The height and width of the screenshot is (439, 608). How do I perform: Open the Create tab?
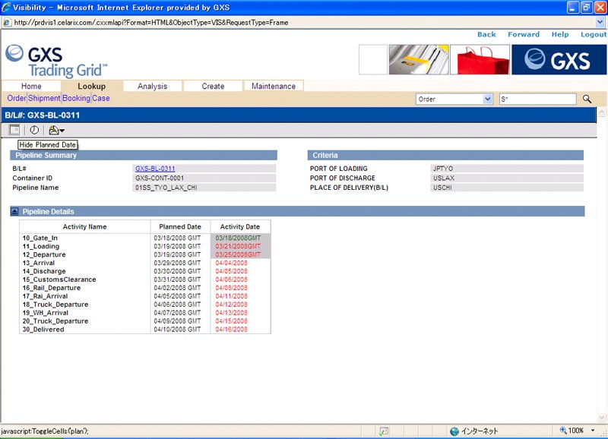tap(213, 86)
